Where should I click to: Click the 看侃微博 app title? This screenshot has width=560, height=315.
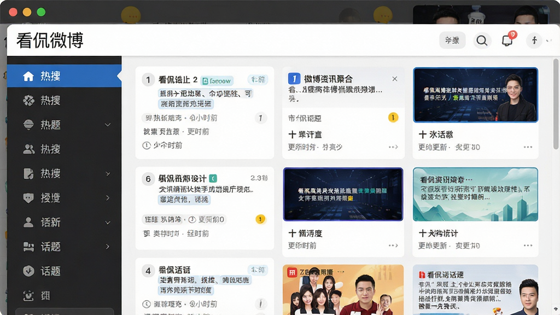tap(50, 40)
